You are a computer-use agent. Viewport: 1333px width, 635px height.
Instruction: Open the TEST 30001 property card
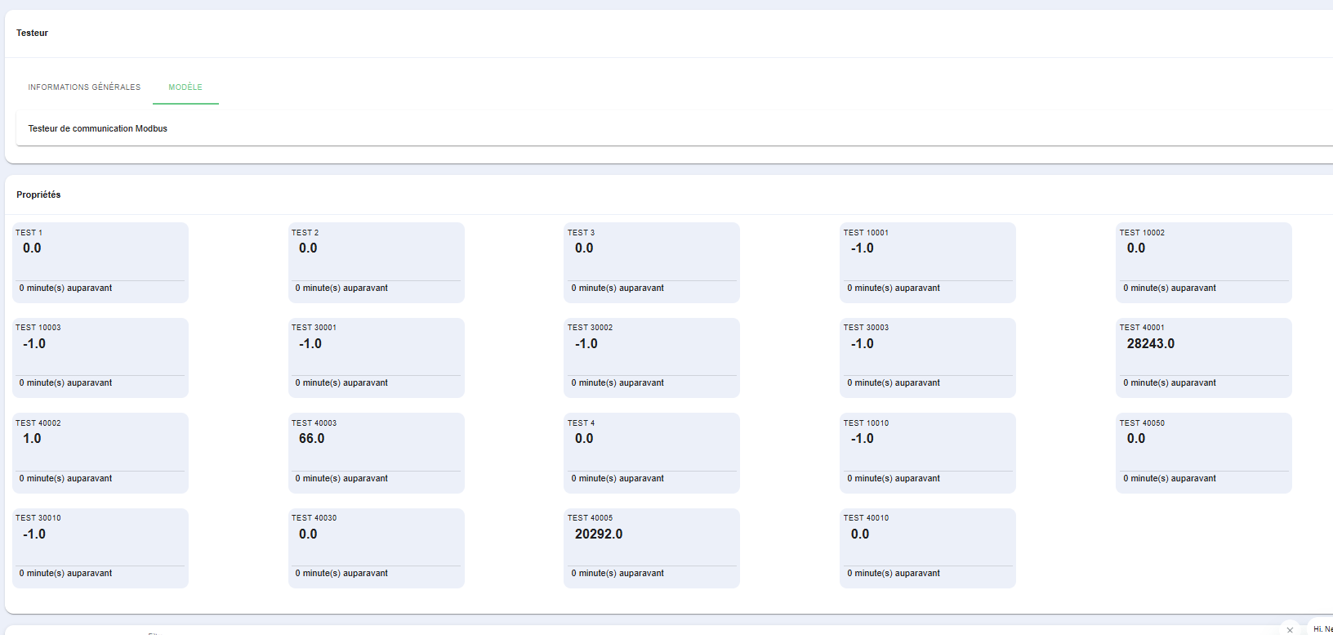(376, 358)
